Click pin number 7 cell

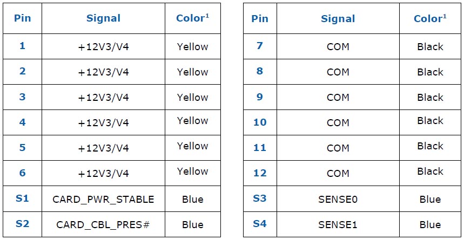[260, 46]
